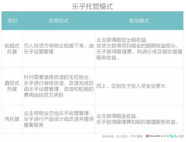Click the 制图 label in footer
The width and height of the screenshot is (186, 142).
(181, 136)
